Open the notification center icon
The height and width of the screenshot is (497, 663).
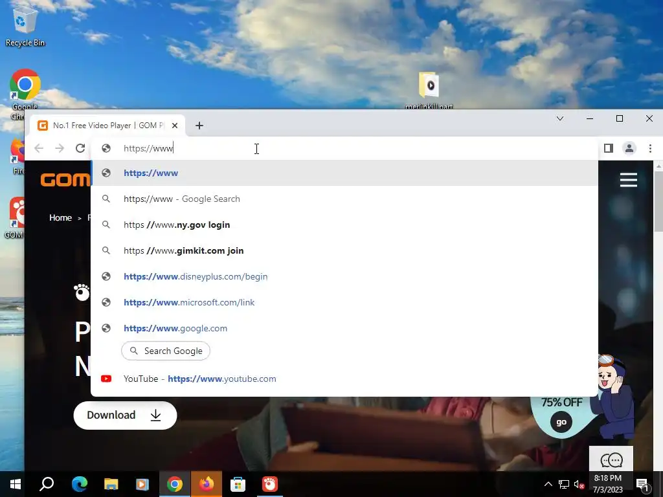pos(642,484)
